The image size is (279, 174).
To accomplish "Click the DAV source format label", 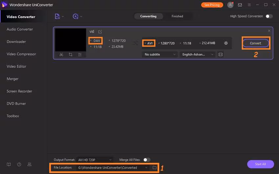I will pos(97,41).
